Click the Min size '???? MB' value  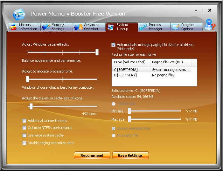coord(191,111)
